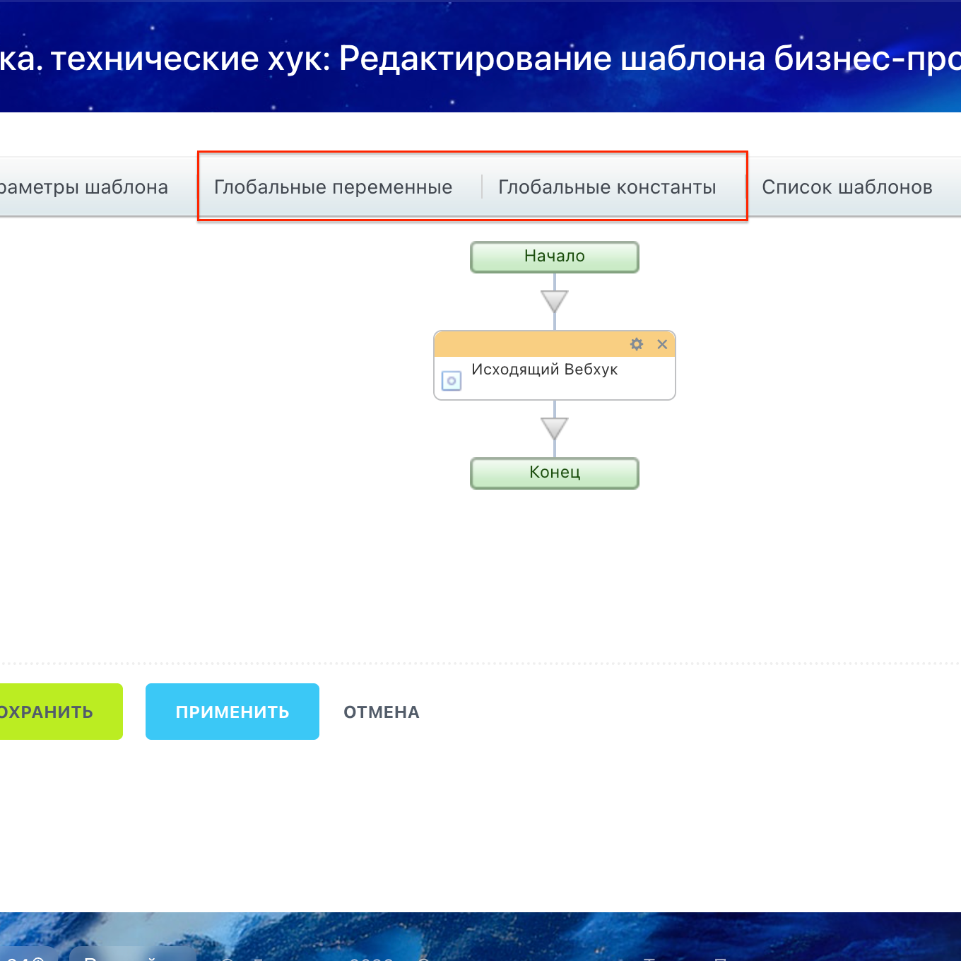This screenshot has height=961, width=961.
Task: Click the Применить button
Action: pyautogui.click(x=232, y=712)
